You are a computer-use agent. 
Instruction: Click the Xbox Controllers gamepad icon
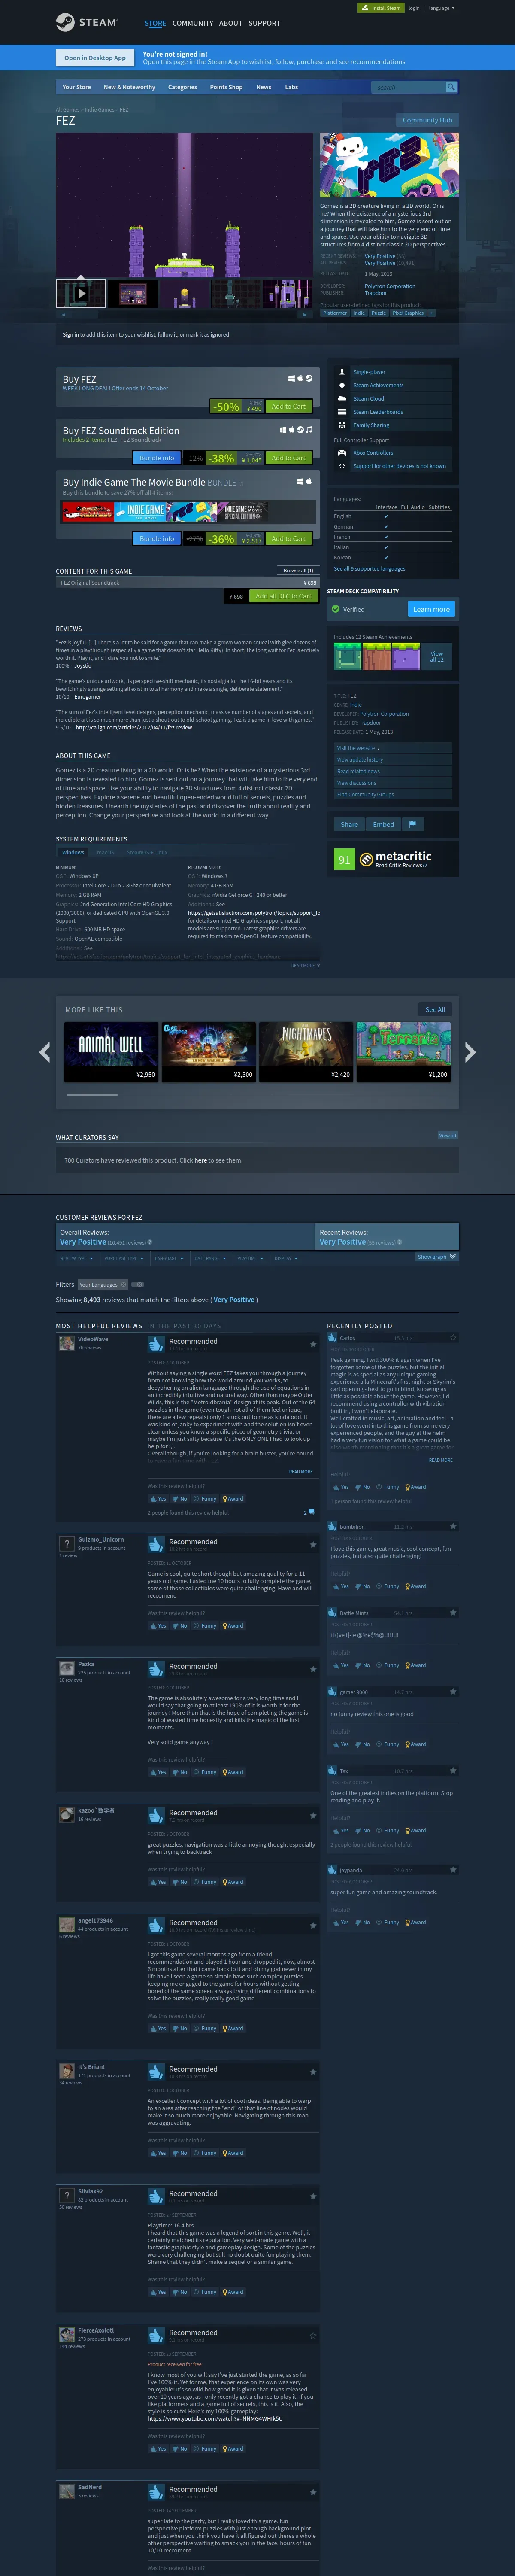[342, 453]
